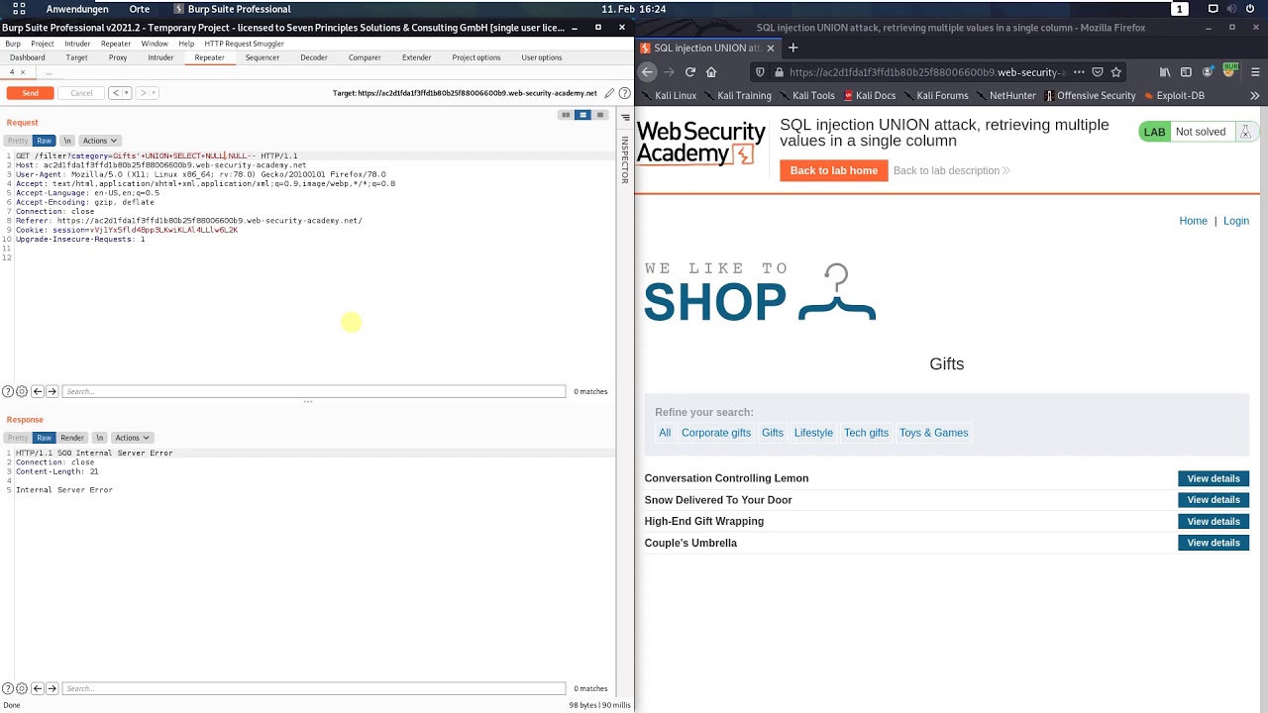This screenshot has height=713, width=1268.
Task: Go to next match in response search
Action: coord(53,688)
